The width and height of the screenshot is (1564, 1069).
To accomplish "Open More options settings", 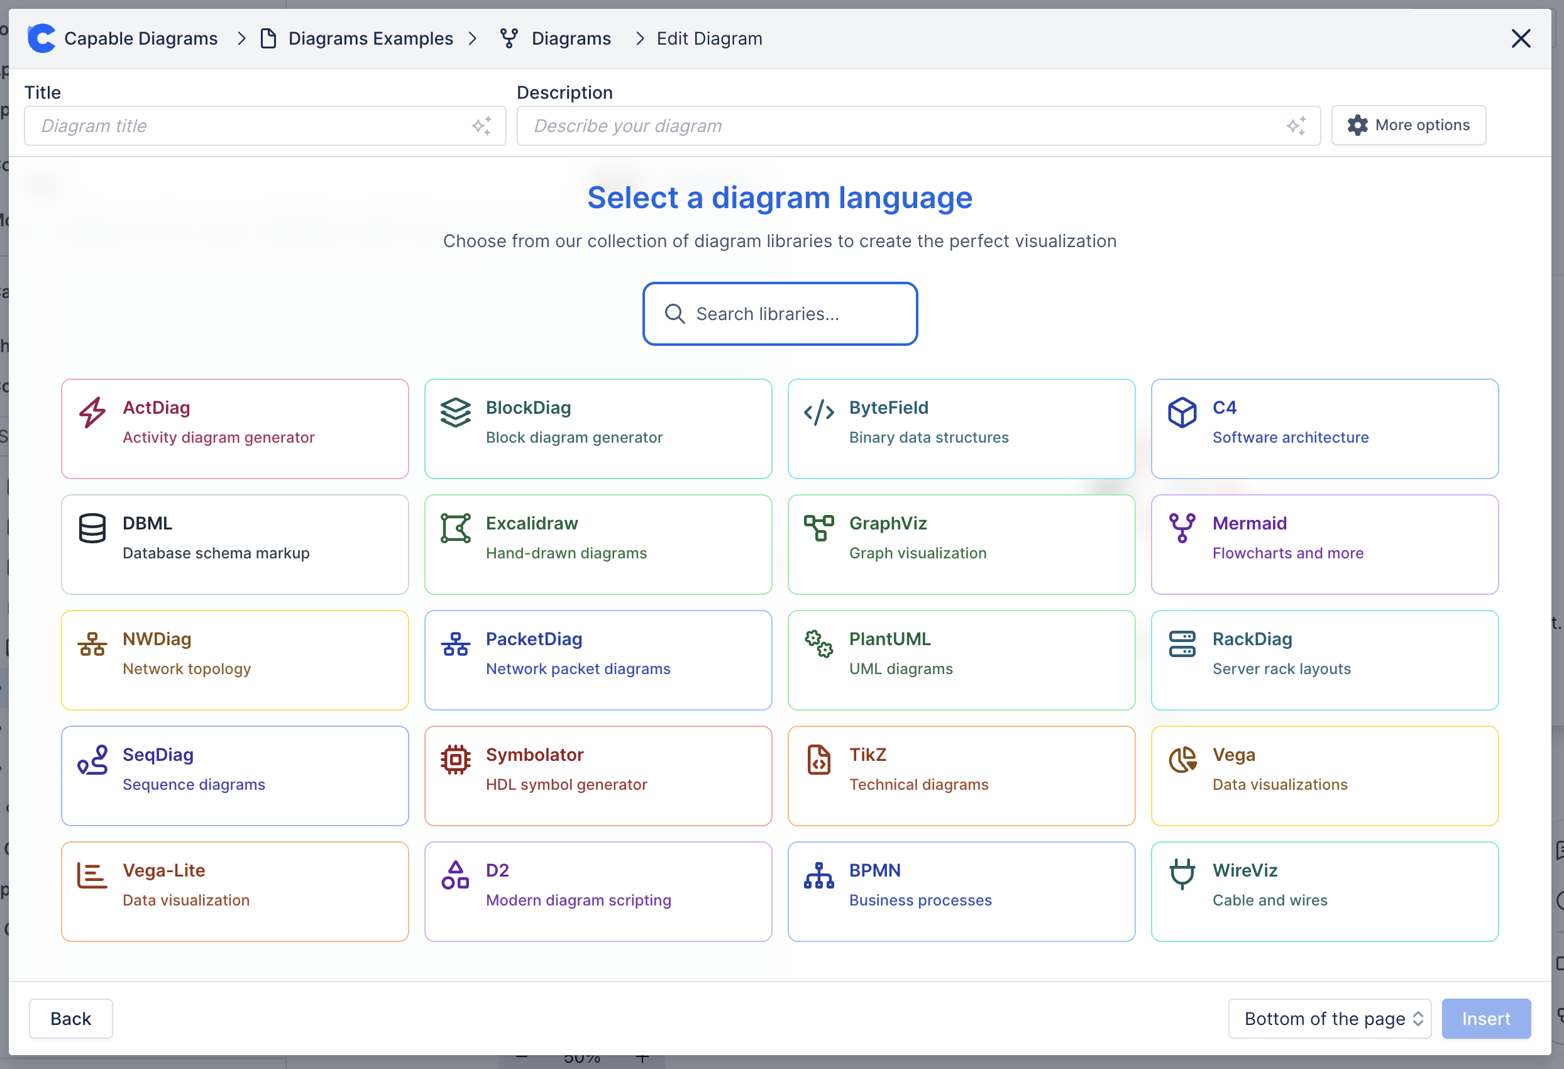I will tap(1409, 125).
